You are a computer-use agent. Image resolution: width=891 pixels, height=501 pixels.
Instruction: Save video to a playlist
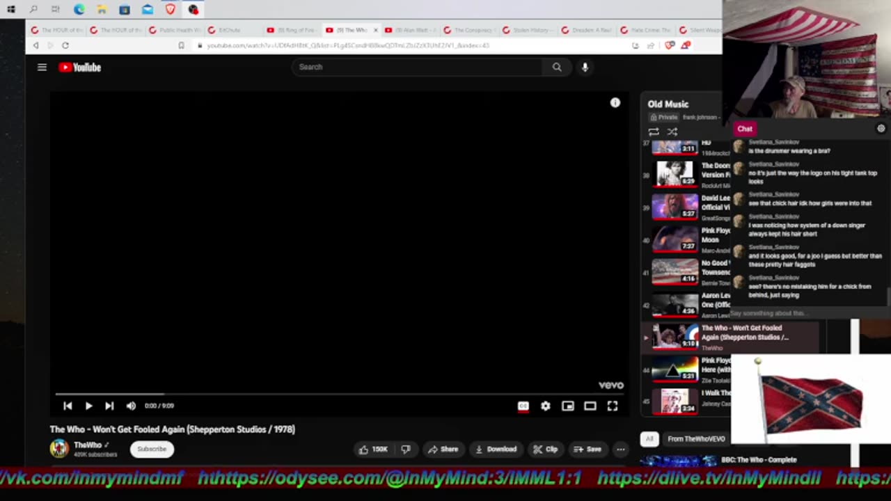[x=588, y=450]
